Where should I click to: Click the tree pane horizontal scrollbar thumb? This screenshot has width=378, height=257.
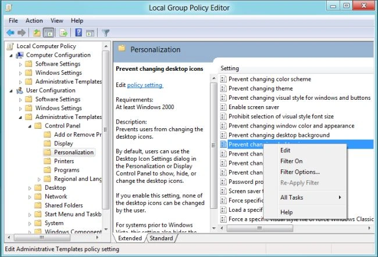(x=42, y=237)
